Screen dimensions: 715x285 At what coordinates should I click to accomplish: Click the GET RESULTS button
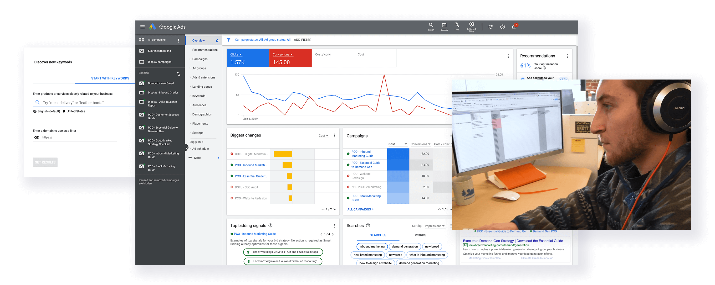[45, 162]
